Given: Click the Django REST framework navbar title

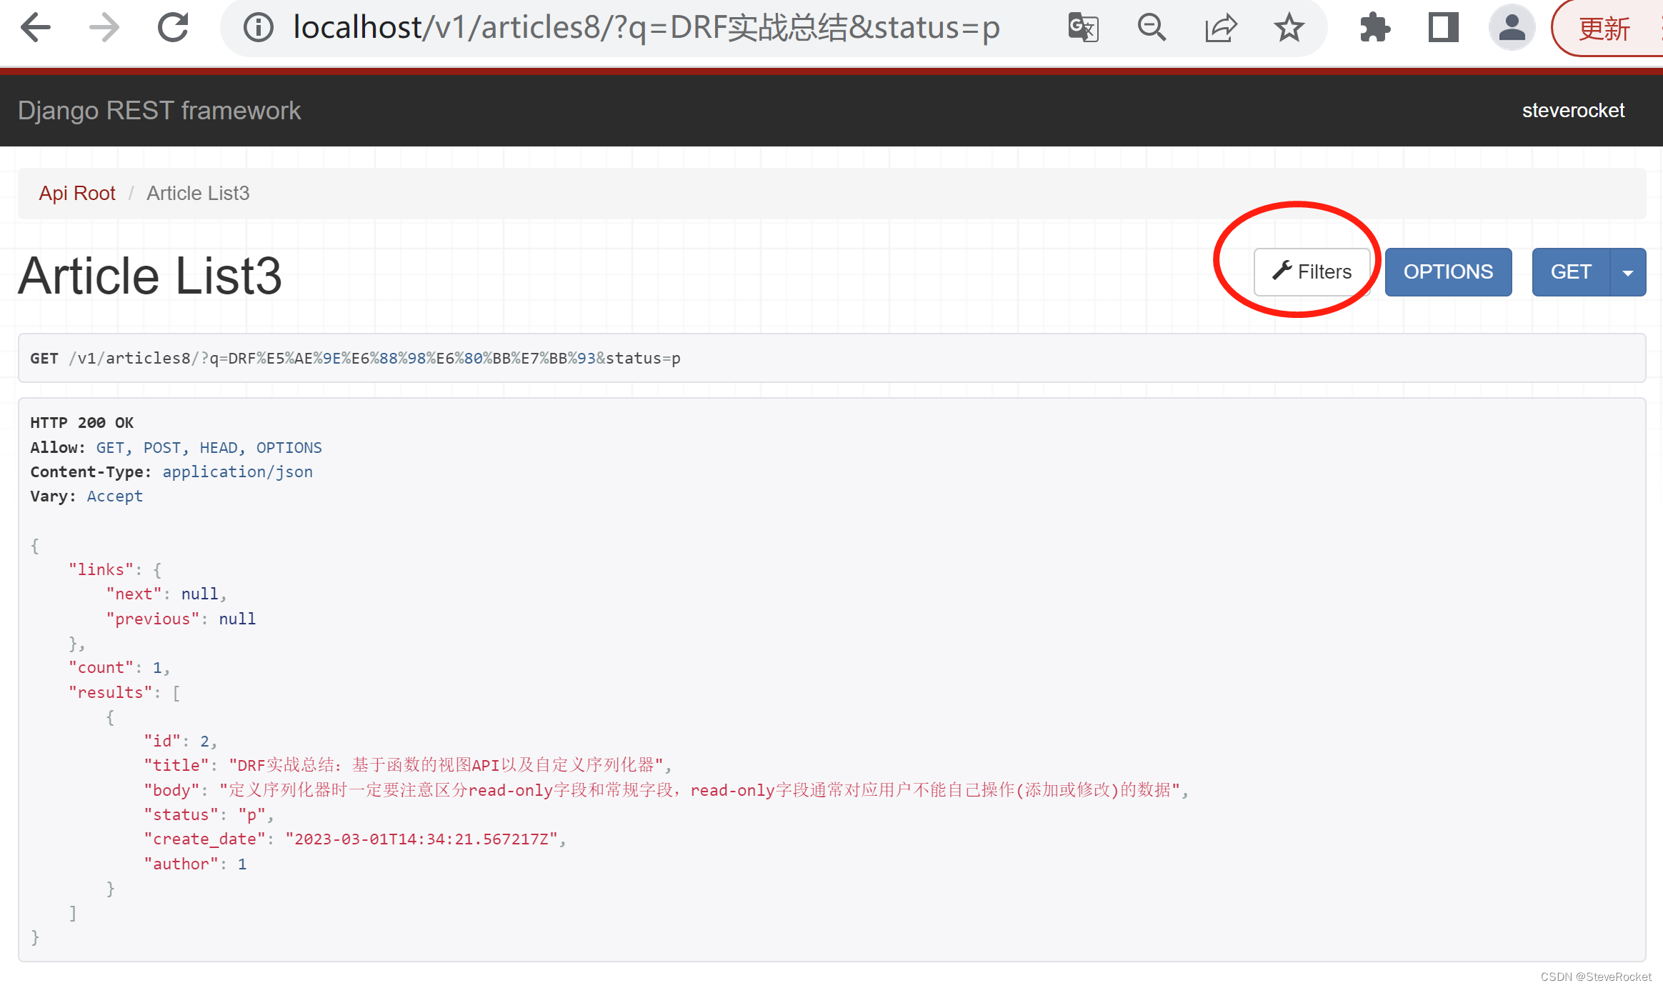Looking at the screenshot, I should point(159,110).
